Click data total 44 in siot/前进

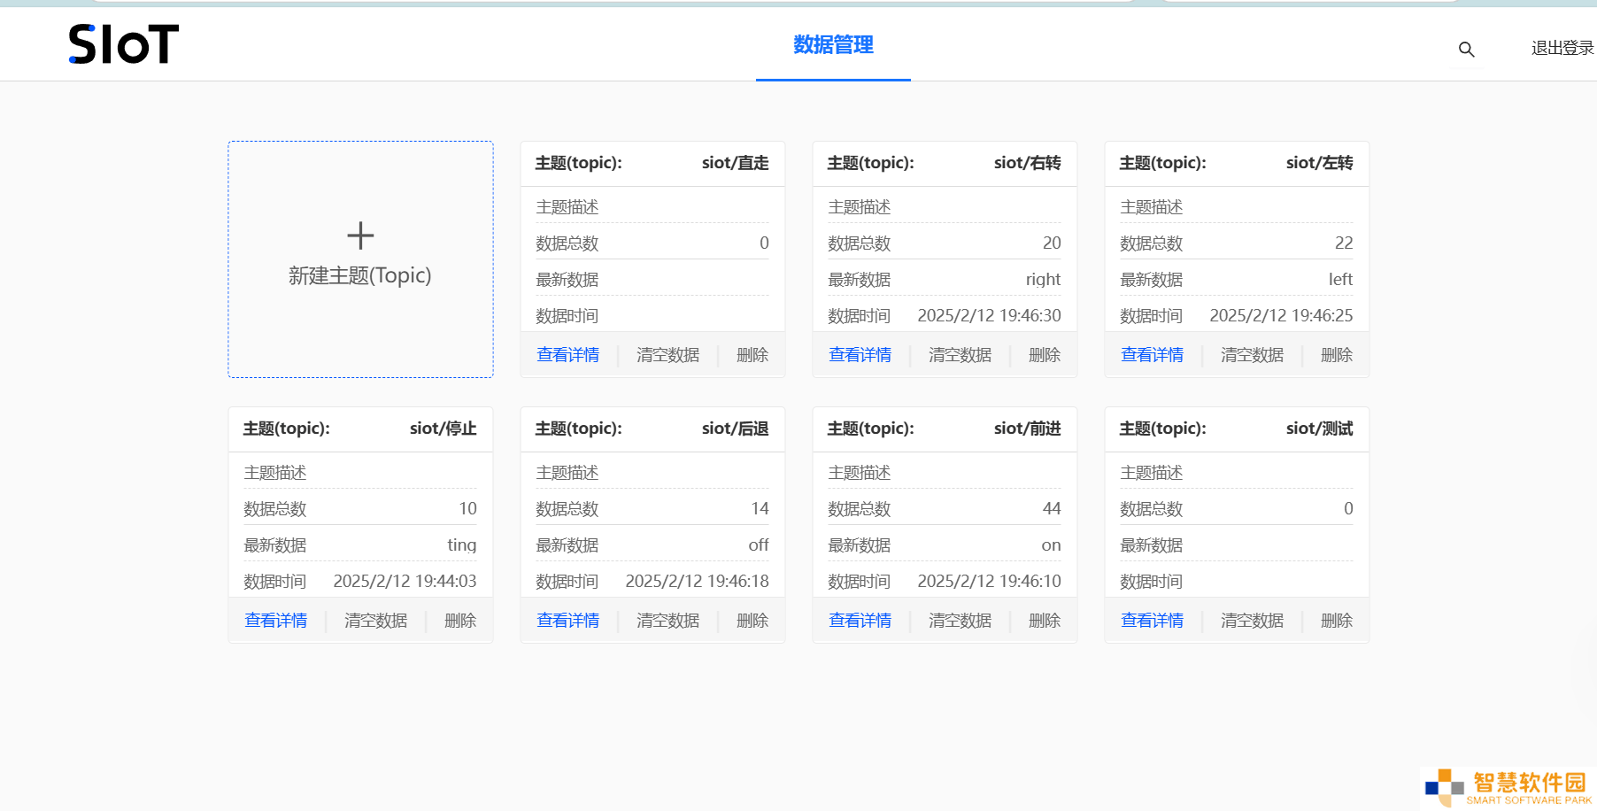point(1052,508)
